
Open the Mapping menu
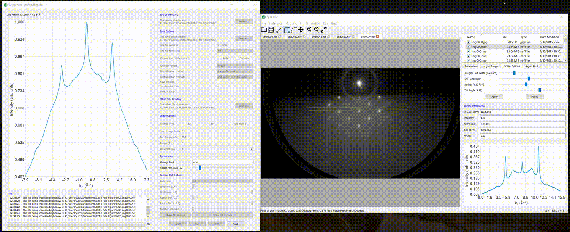[291, 23]
